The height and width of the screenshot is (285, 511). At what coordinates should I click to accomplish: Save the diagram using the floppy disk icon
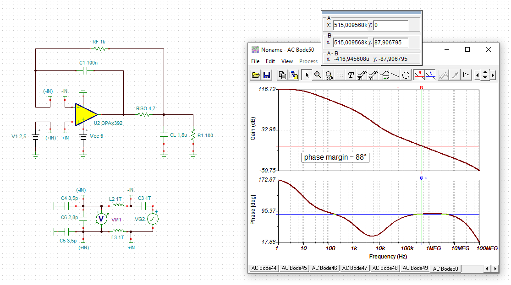267,75
